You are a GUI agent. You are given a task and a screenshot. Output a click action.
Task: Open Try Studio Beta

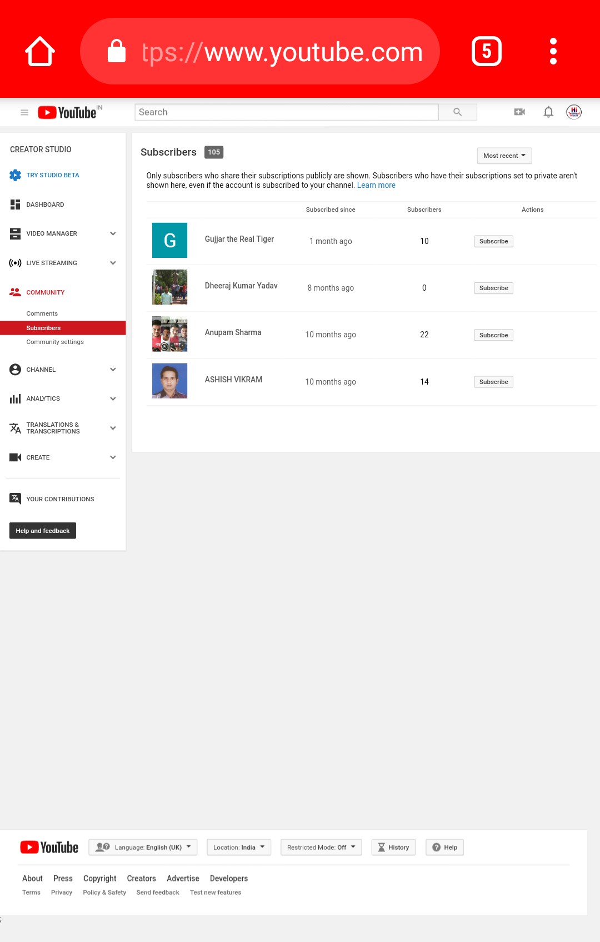point(53,175)
